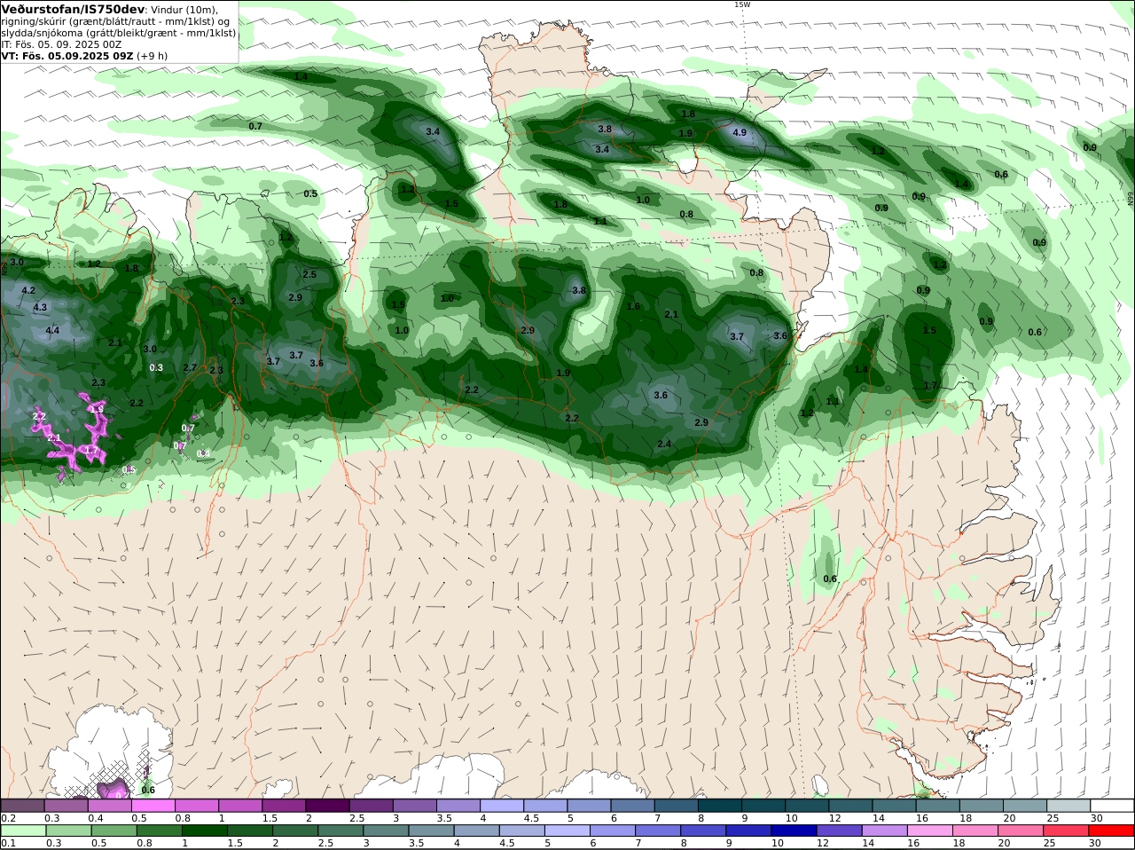Screen dimensions: 1135x850
Task: Select the dark navy swatch at rain legend 10
Action: coord(794,831)
